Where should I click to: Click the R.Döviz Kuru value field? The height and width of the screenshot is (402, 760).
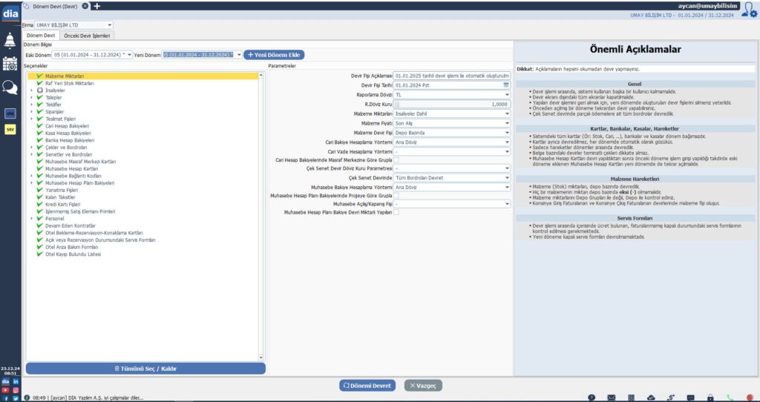(452, 104)
